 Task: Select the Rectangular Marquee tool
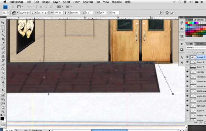[x=3, y=27]
